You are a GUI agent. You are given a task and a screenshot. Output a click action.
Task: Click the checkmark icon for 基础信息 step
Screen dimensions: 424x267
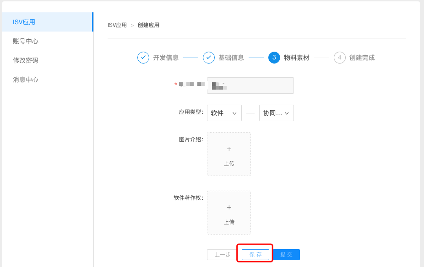click(209, 58)
